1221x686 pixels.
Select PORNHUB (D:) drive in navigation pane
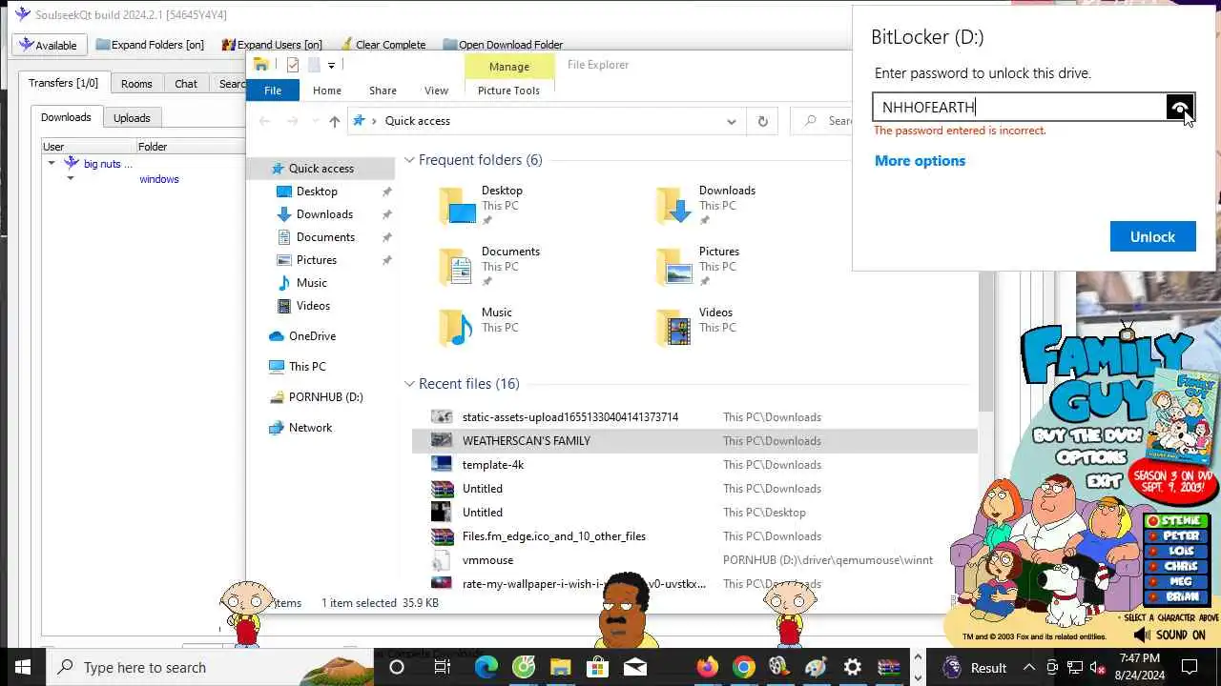(325, 397)
